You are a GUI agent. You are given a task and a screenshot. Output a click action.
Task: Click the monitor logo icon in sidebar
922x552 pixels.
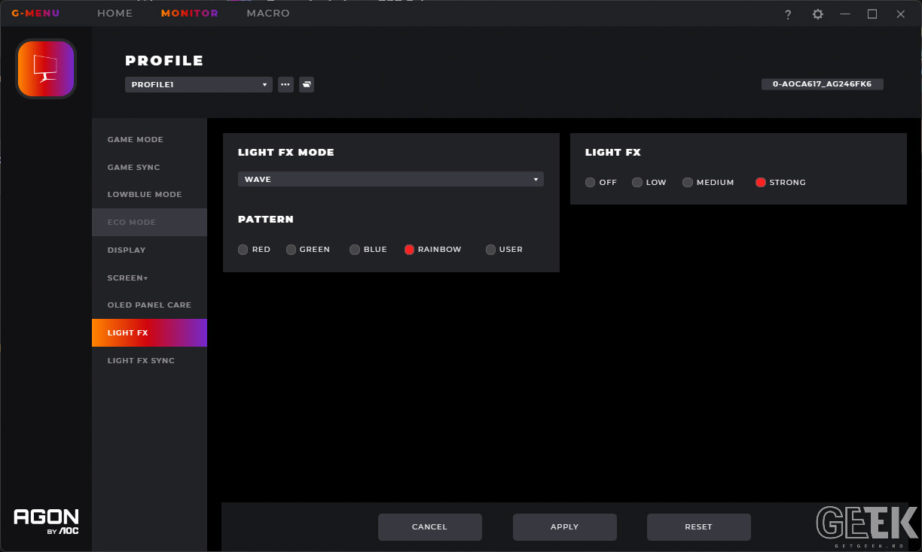[46, 69]
